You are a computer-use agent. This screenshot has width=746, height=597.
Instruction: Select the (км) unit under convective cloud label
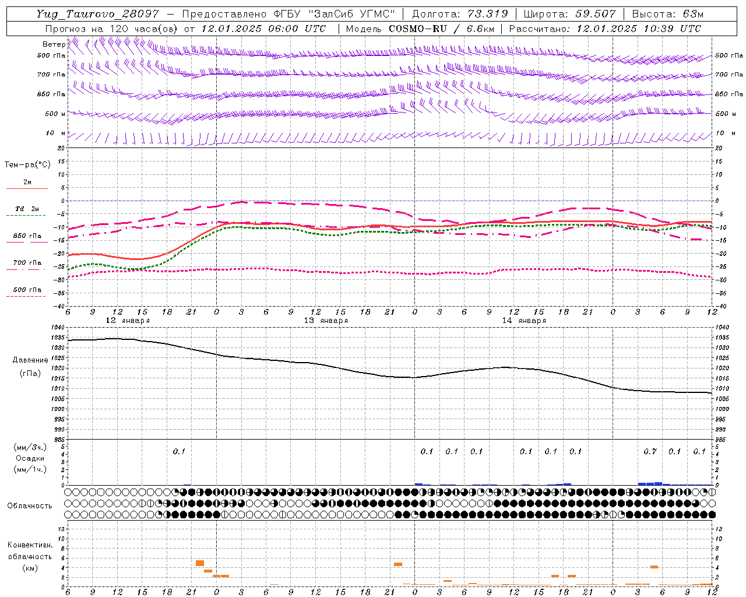click(x=30, y=568)
